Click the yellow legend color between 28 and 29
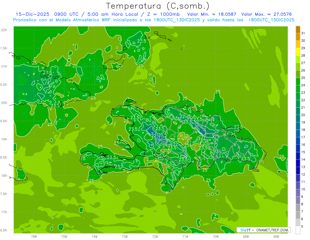310x240 pixels. 298,52
